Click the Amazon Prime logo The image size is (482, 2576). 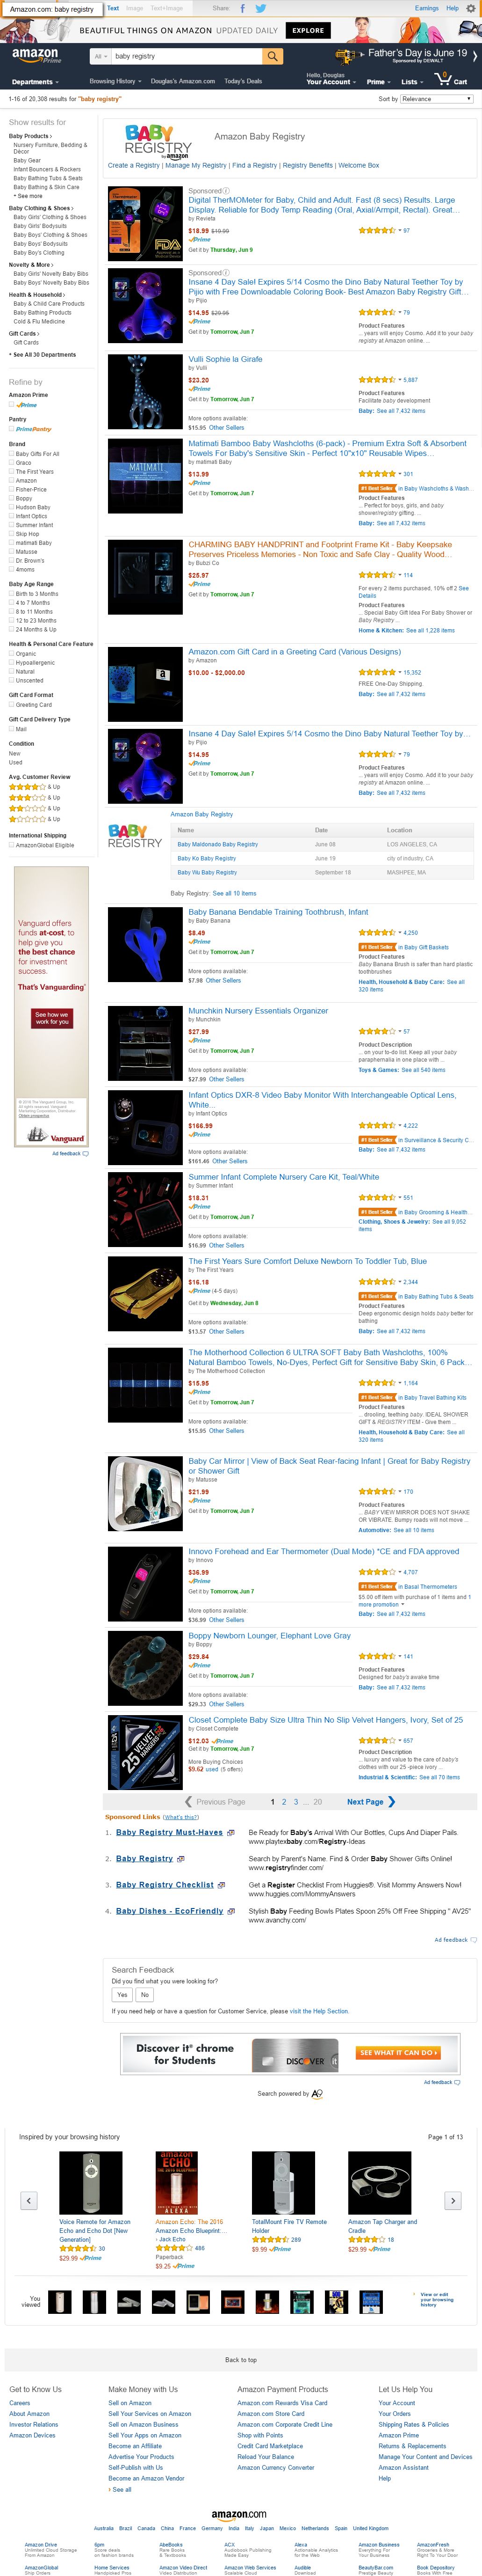coord(35,56)
